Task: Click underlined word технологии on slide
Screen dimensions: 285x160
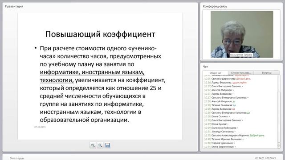Action: pos(57,80)
